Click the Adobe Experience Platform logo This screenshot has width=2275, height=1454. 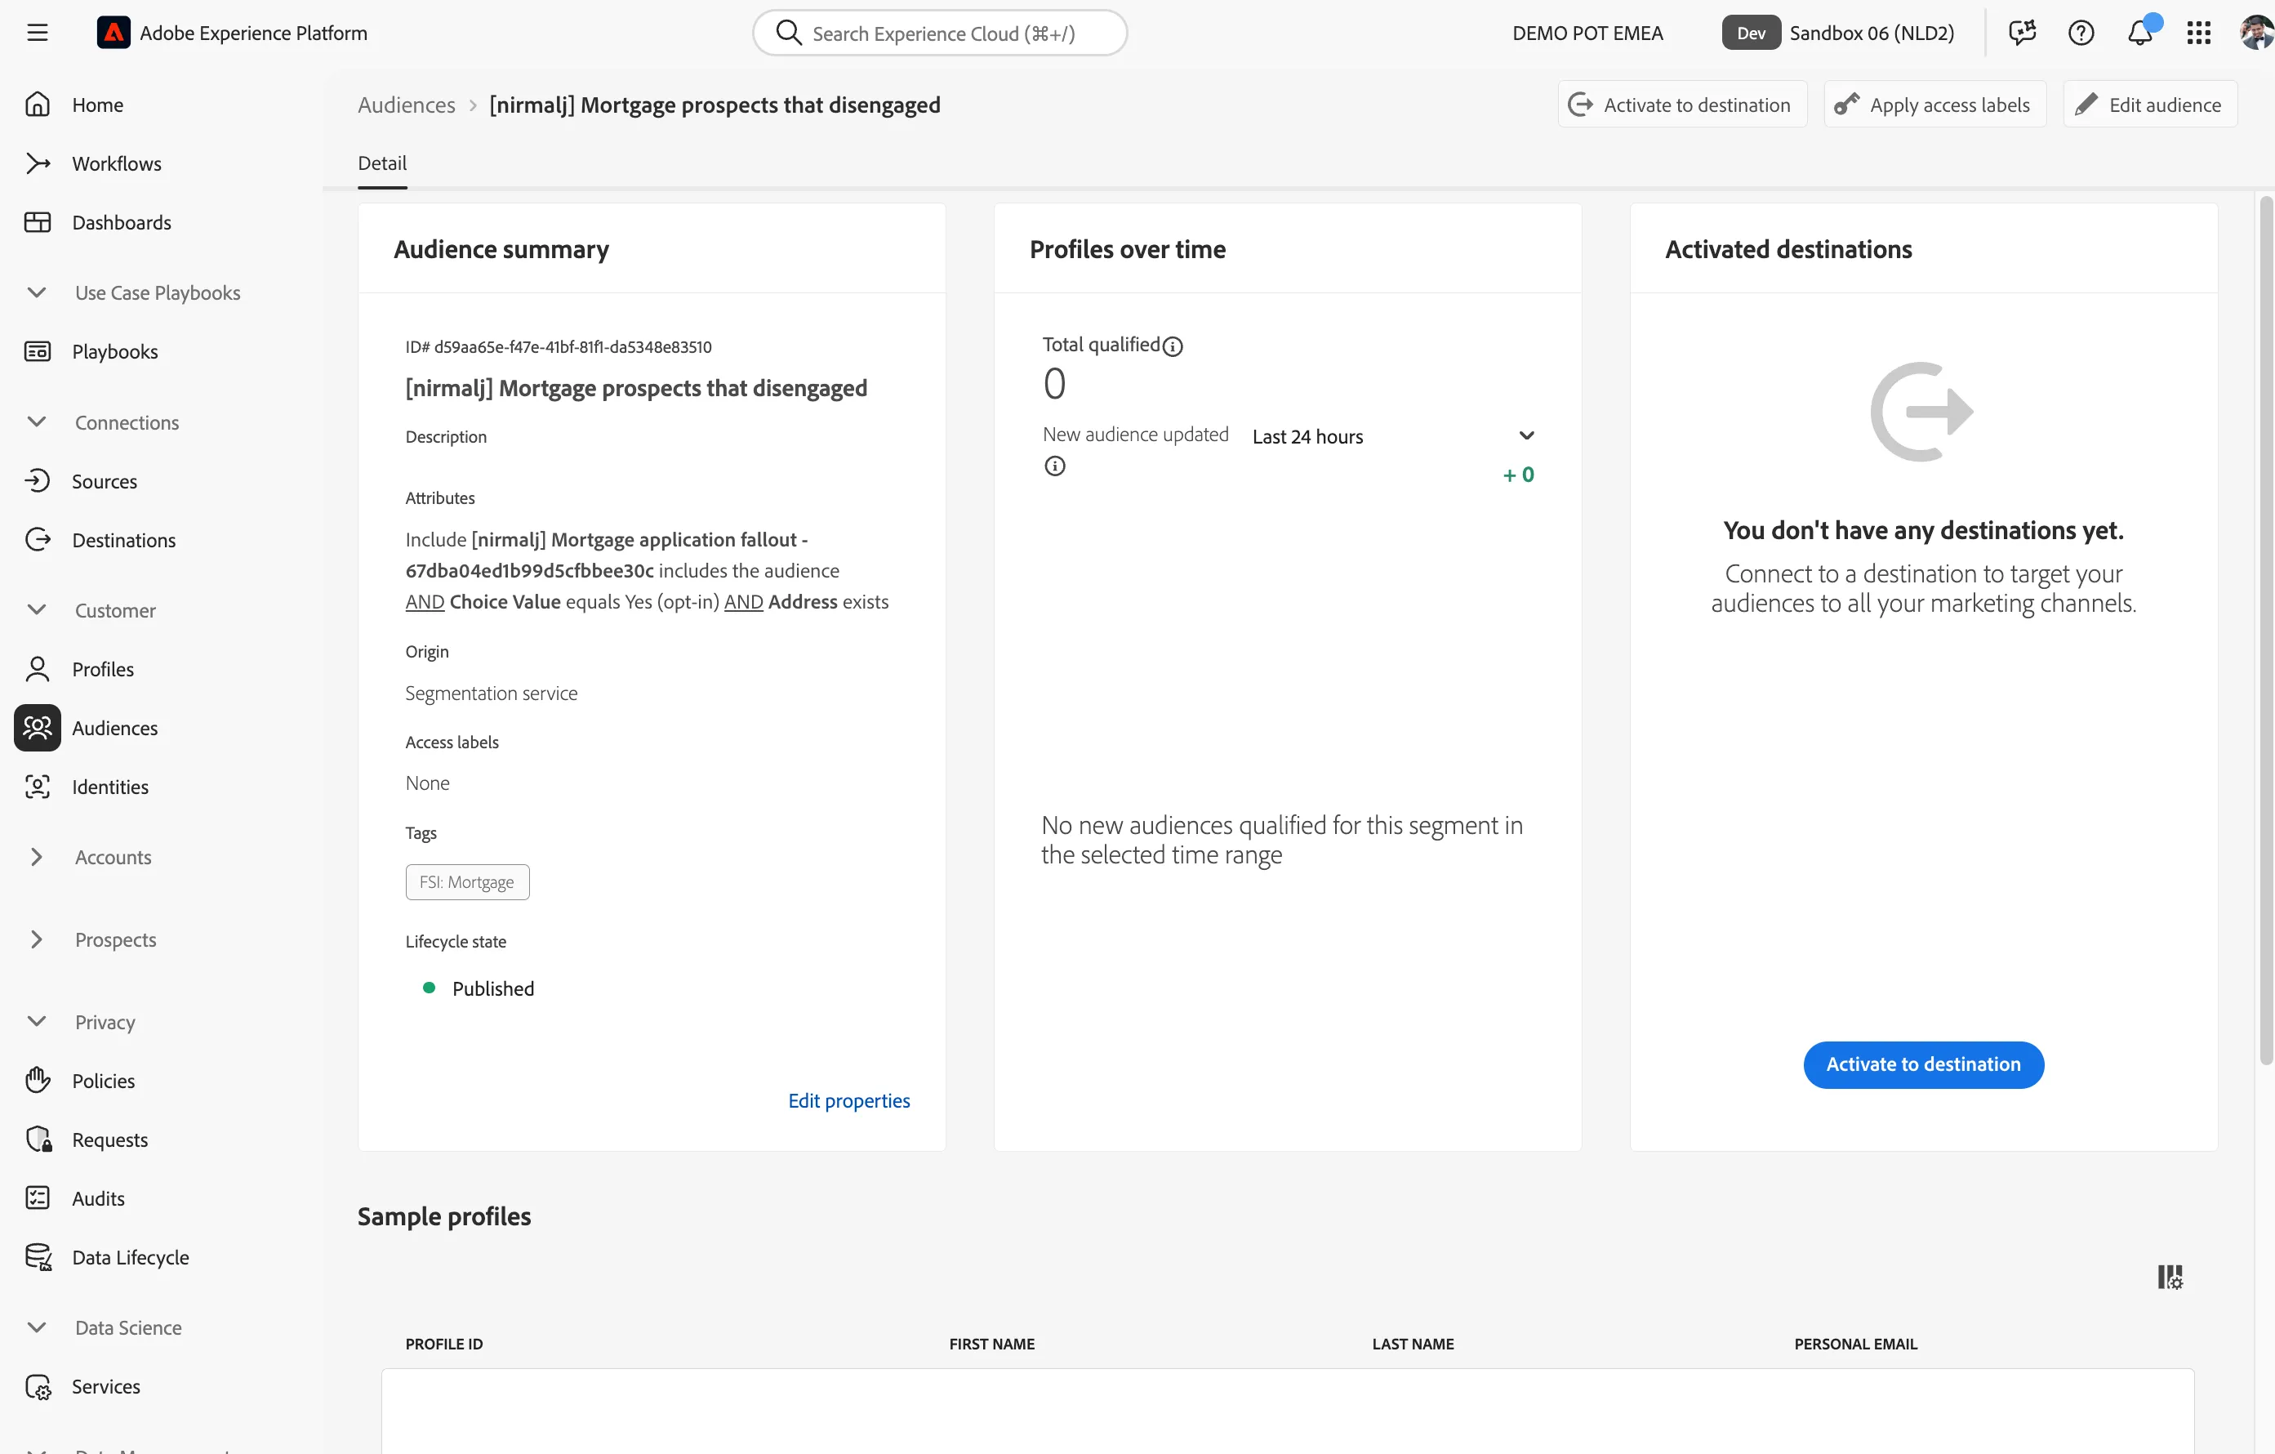point(114,33)
